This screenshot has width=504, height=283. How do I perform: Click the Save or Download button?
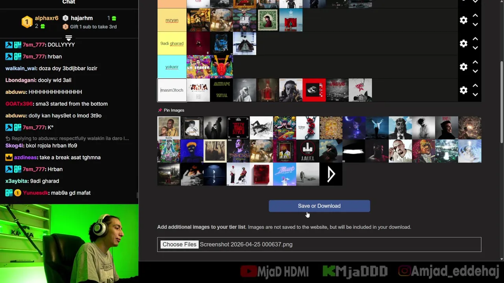pyautogui.click(x=319, y=206)
